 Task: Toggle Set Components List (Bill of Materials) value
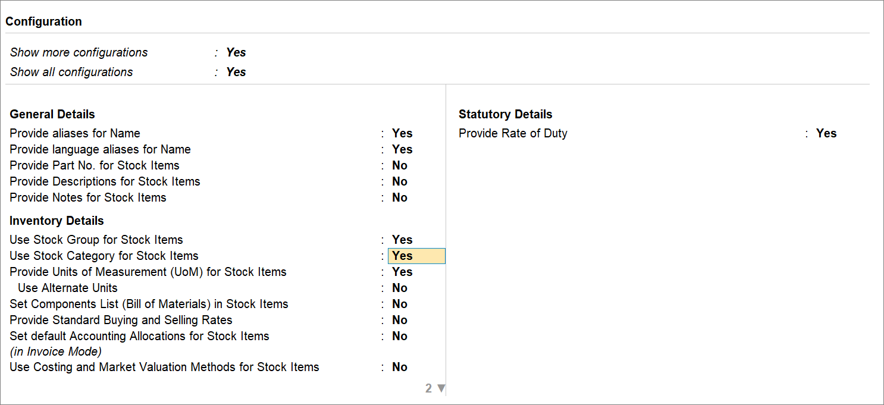point(400,304)
